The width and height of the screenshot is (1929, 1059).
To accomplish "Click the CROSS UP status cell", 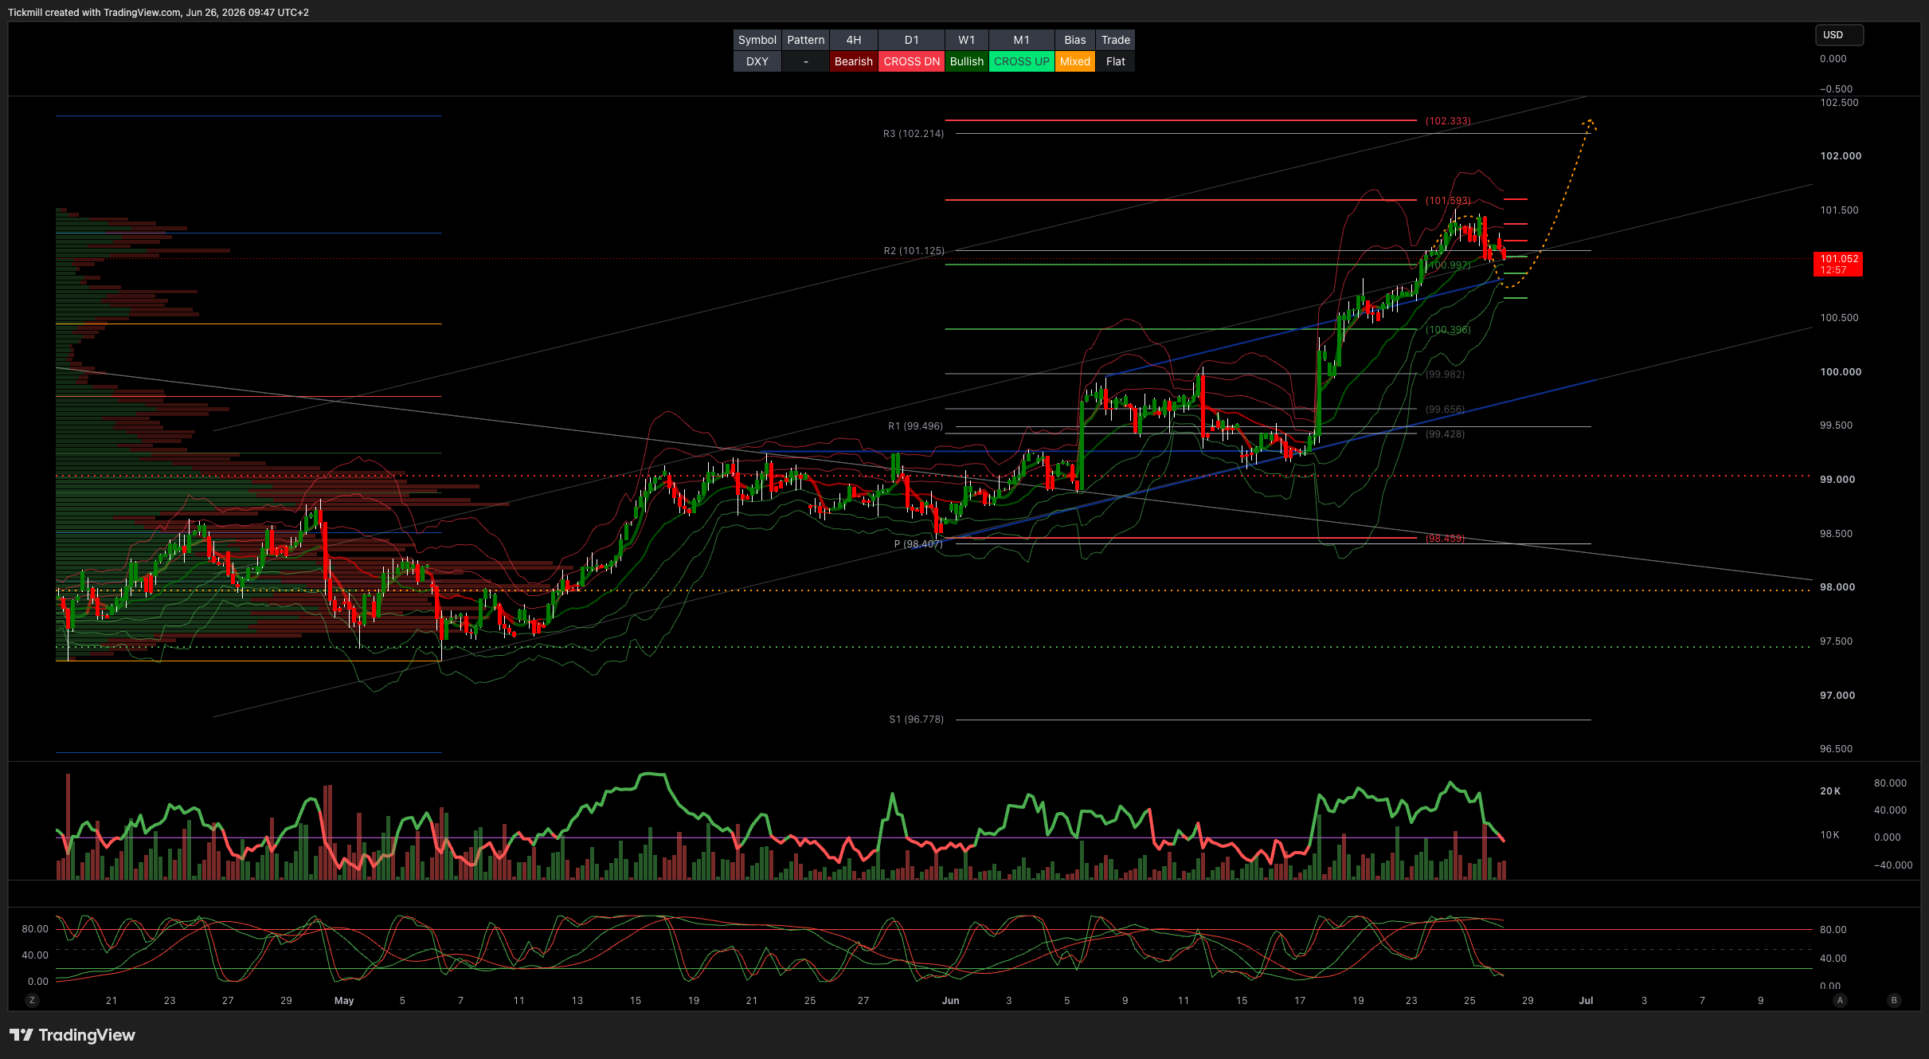I will [1021, 61].
